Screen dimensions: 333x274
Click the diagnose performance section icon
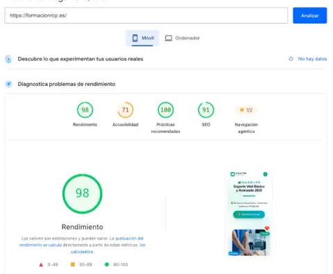8,84
